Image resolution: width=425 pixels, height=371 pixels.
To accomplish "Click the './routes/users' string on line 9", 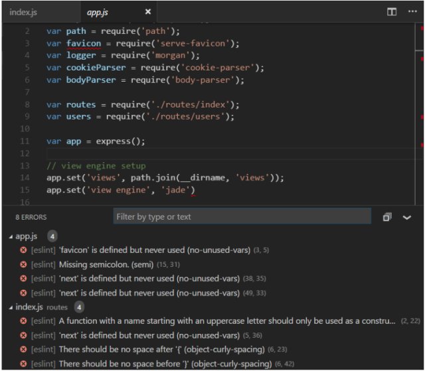I will tap(186, 116).
